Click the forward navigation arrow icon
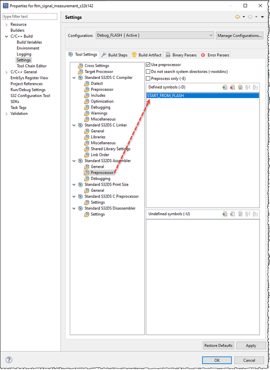This screenshot has height=370, width=270. coord(250,17)
